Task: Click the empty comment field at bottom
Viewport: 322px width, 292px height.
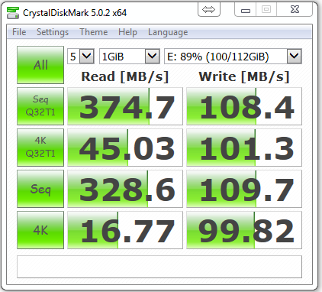Action: [159, 267]
